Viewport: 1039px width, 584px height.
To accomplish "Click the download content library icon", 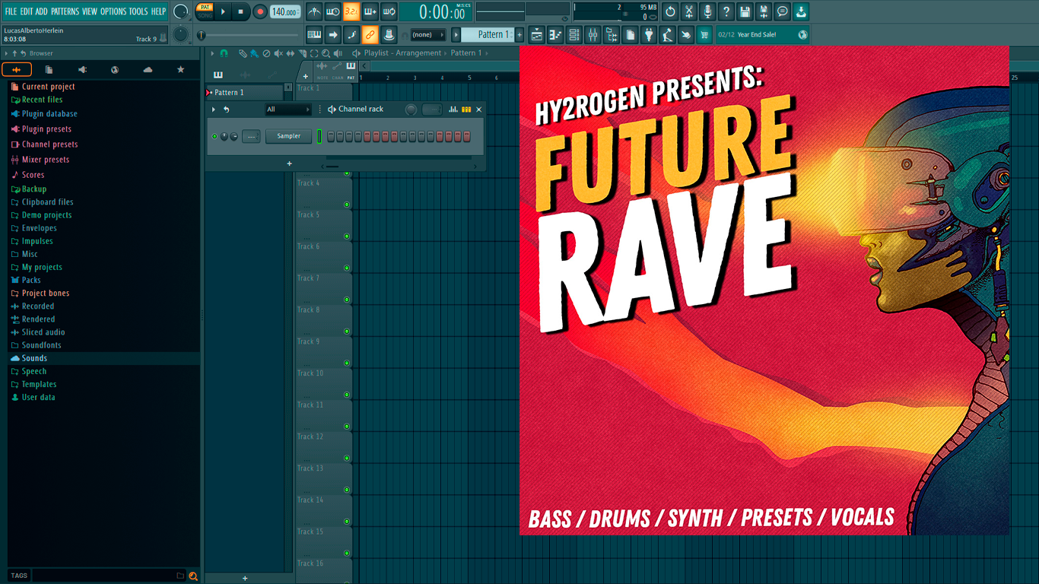I will pyautogui.click(x=801, y=12).
